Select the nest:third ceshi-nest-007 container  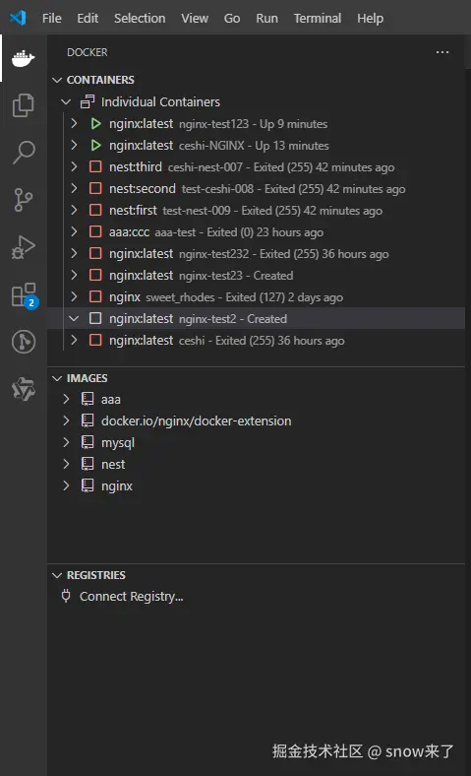tap(256, 167)
